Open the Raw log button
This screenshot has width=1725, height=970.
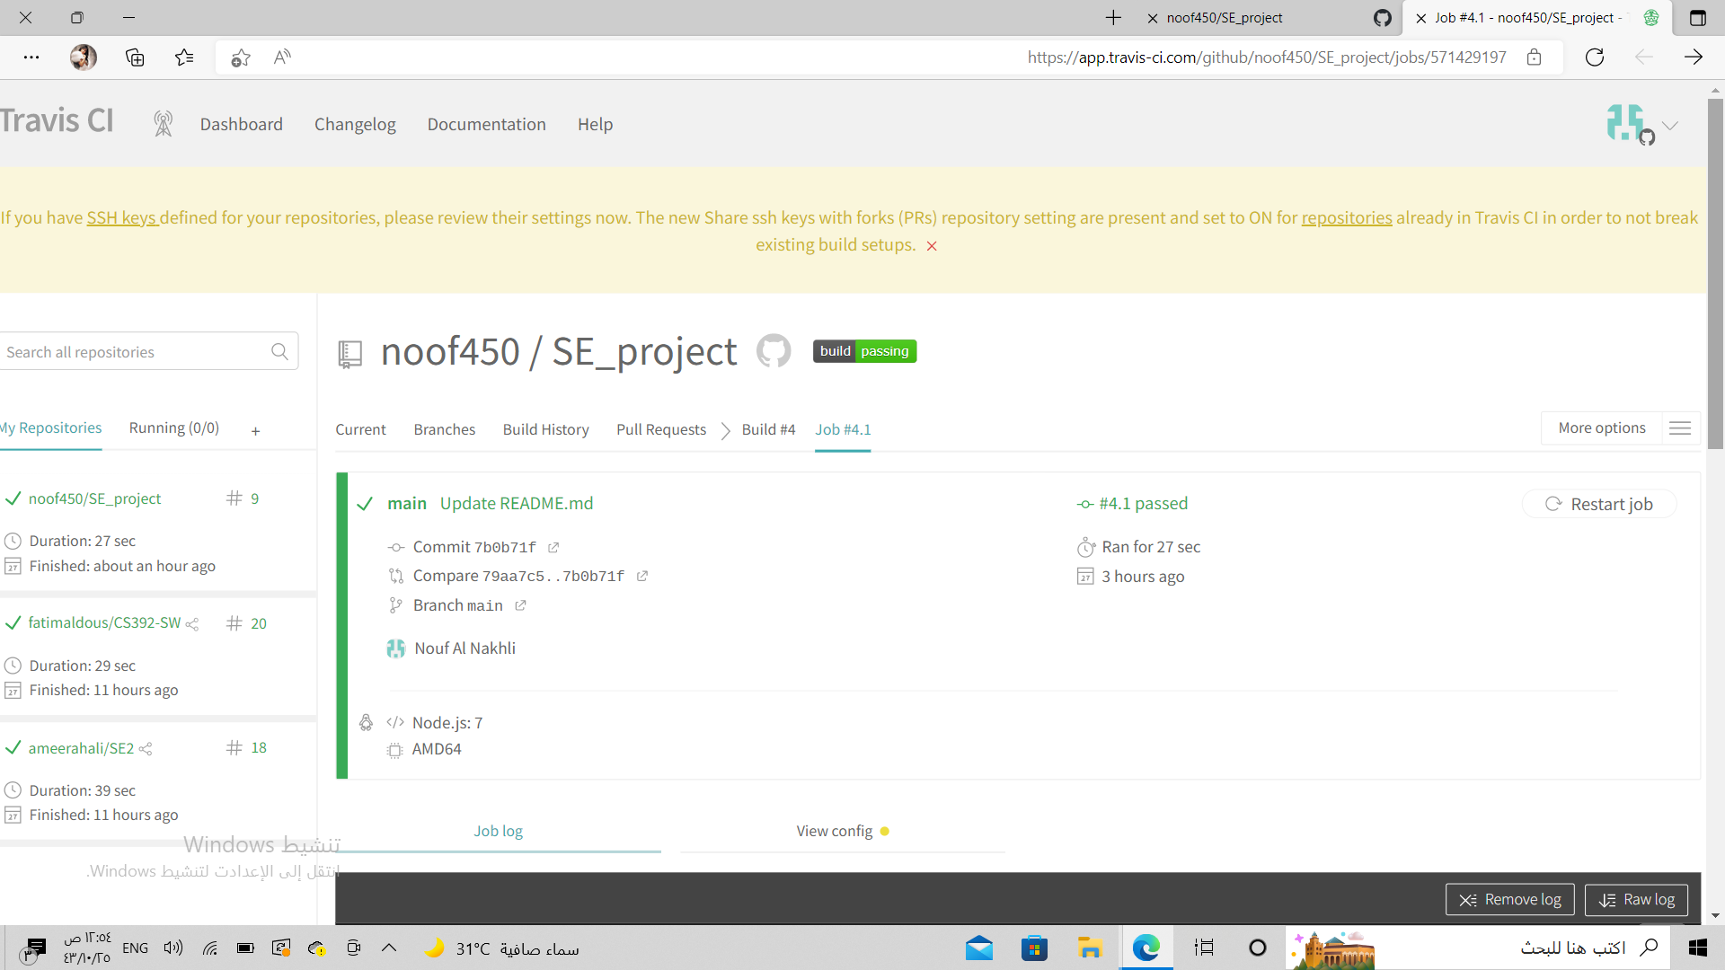(1636, 900)
